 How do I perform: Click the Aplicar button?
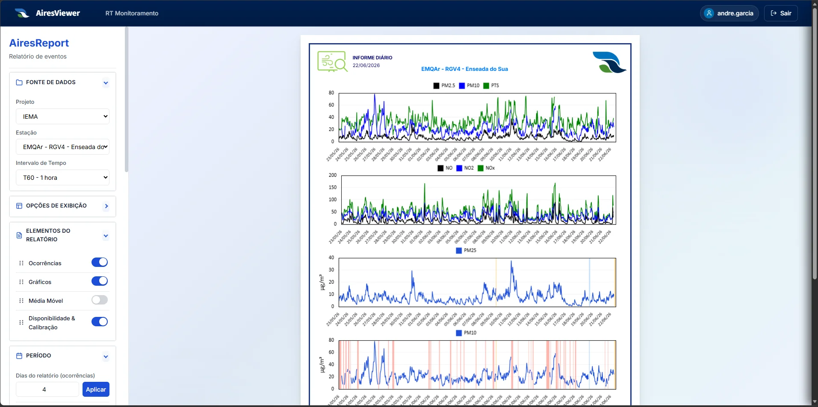pos(96,389)
